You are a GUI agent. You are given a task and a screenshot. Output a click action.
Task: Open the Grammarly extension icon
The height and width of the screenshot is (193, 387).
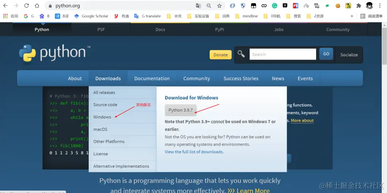pyautogui.click(x=275, y=6)
